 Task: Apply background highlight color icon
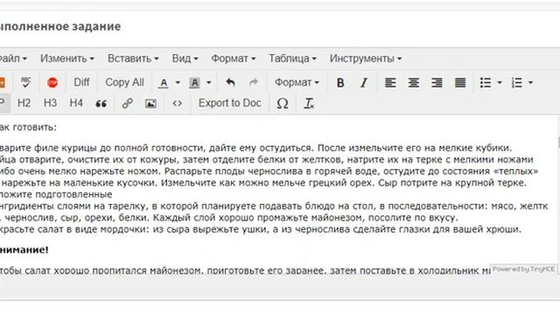194,83
